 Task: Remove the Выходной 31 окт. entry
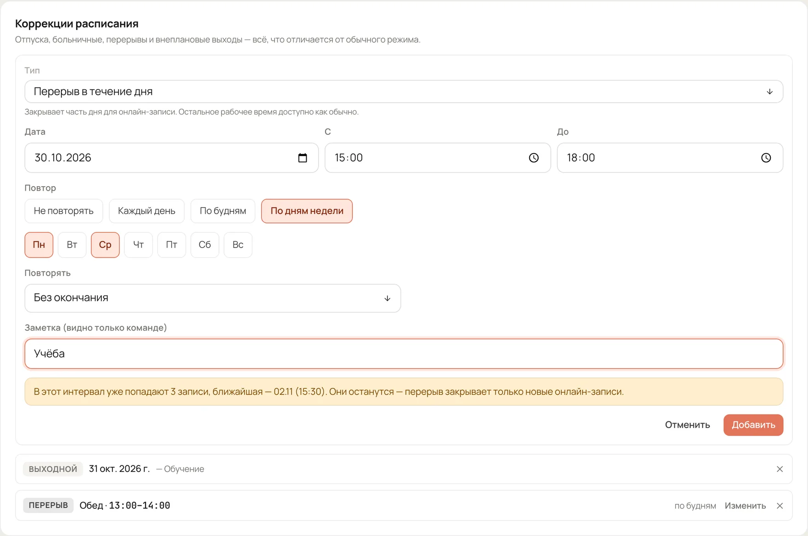[x=780, y=469]
